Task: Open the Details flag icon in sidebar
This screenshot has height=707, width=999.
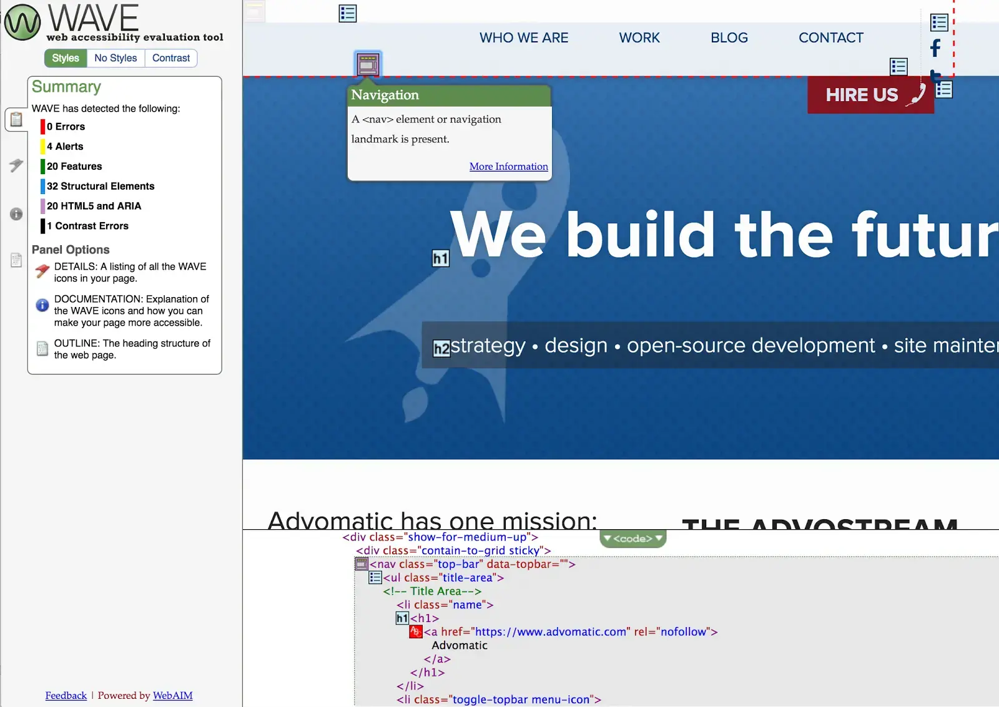Action: tap(16, 165)
